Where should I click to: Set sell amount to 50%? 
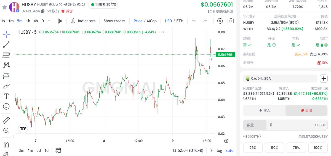pyautogui.click(x=274, y=148)
